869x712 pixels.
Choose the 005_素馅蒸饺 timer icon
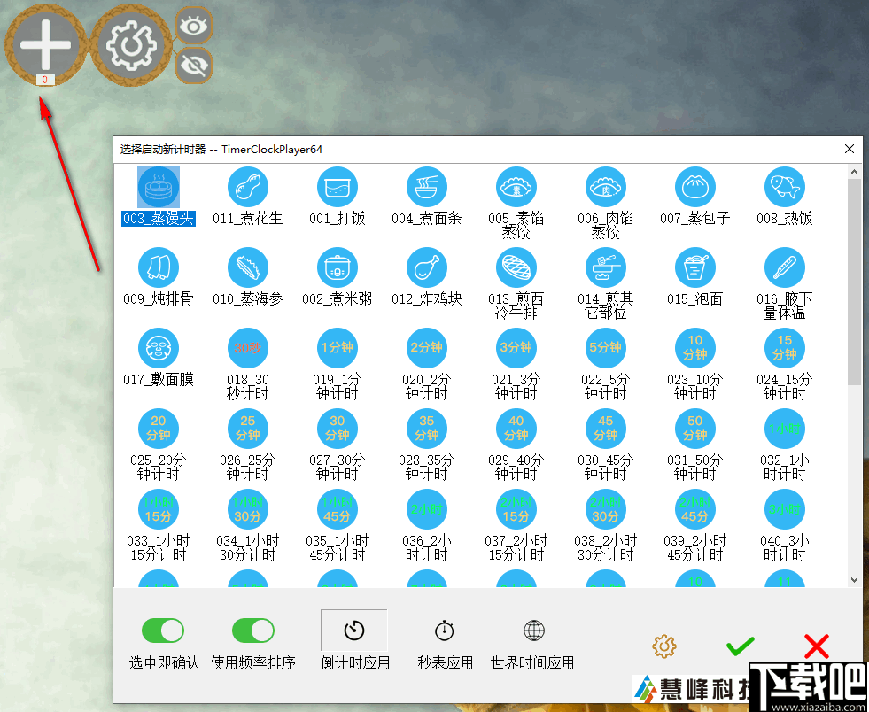(516, 187)
